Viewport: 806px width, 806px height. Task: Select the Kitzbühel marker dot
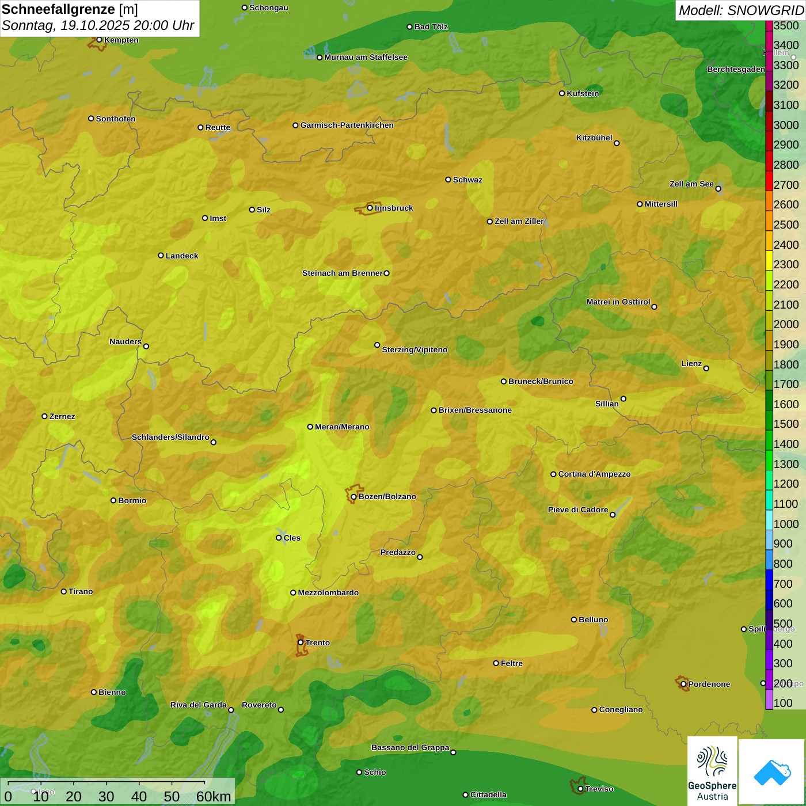[x=617, y=143]
